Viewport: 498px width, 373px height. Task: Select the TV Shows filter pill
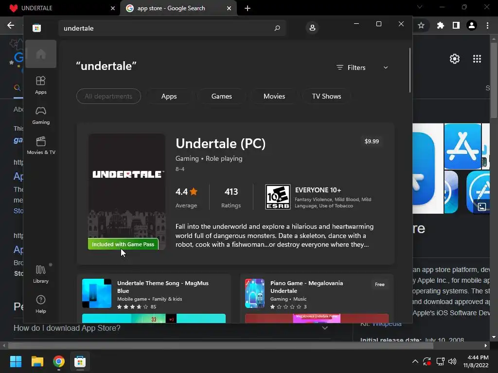click(326, 96)
